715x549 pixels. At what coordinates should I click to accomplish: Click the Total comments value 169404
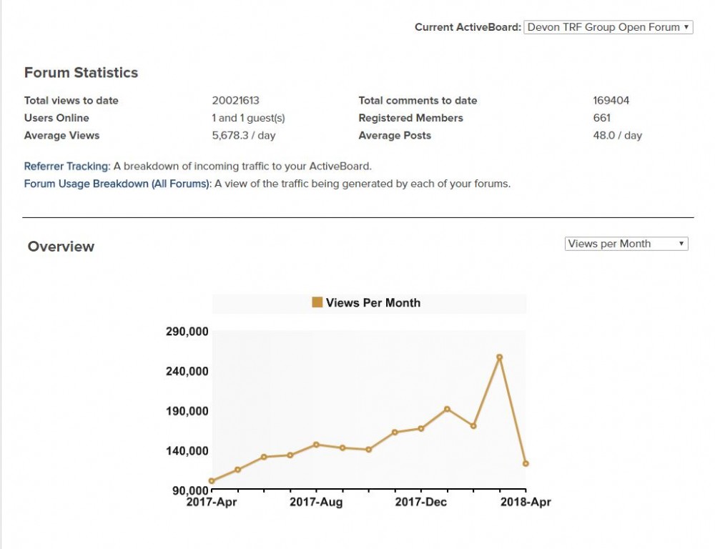(x=611, y=101)
